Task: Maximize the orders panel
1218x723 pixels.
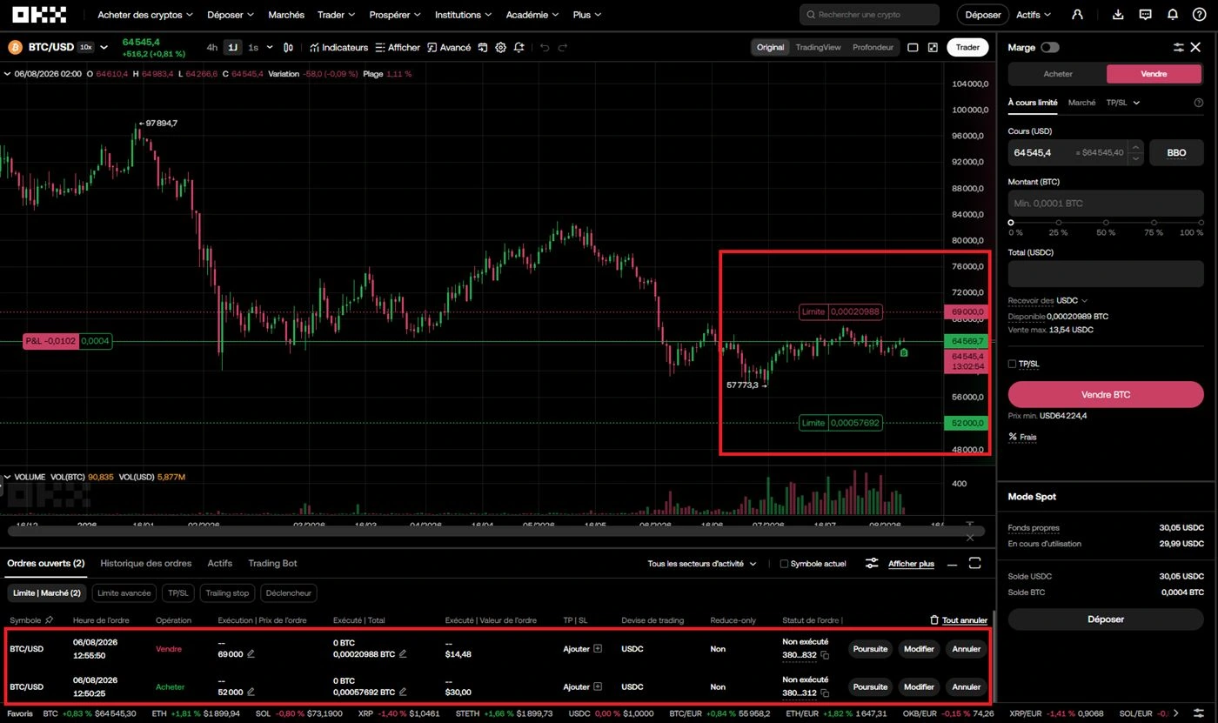Action: tap(974, 564)
